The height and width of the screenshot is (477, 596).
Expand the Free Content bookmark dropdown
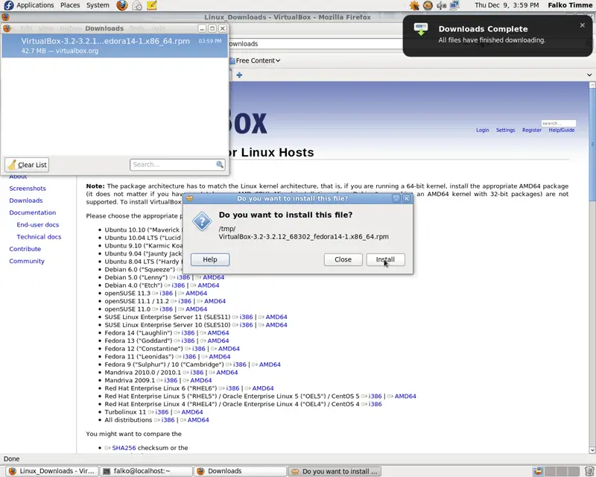(258, 61)
